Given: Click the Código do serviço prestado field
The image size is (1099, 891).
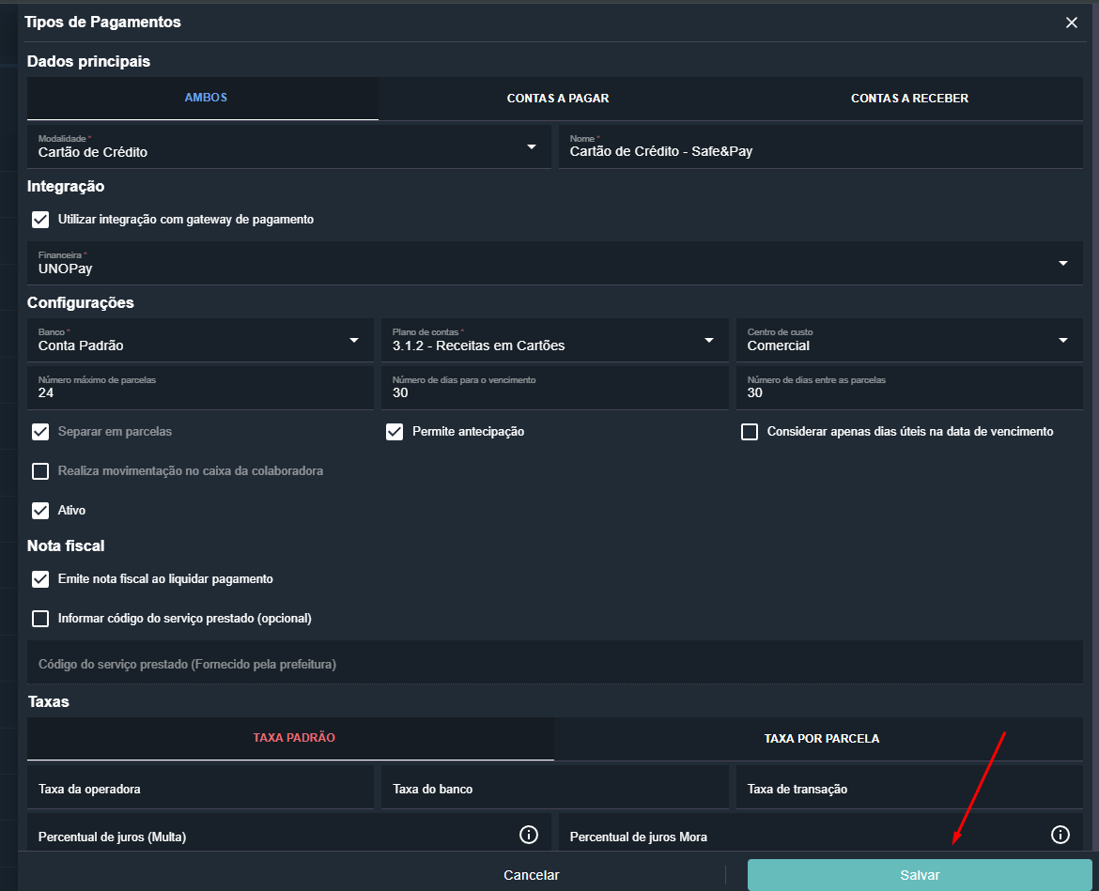Looking at the screenshot, I should coord(554,663).
